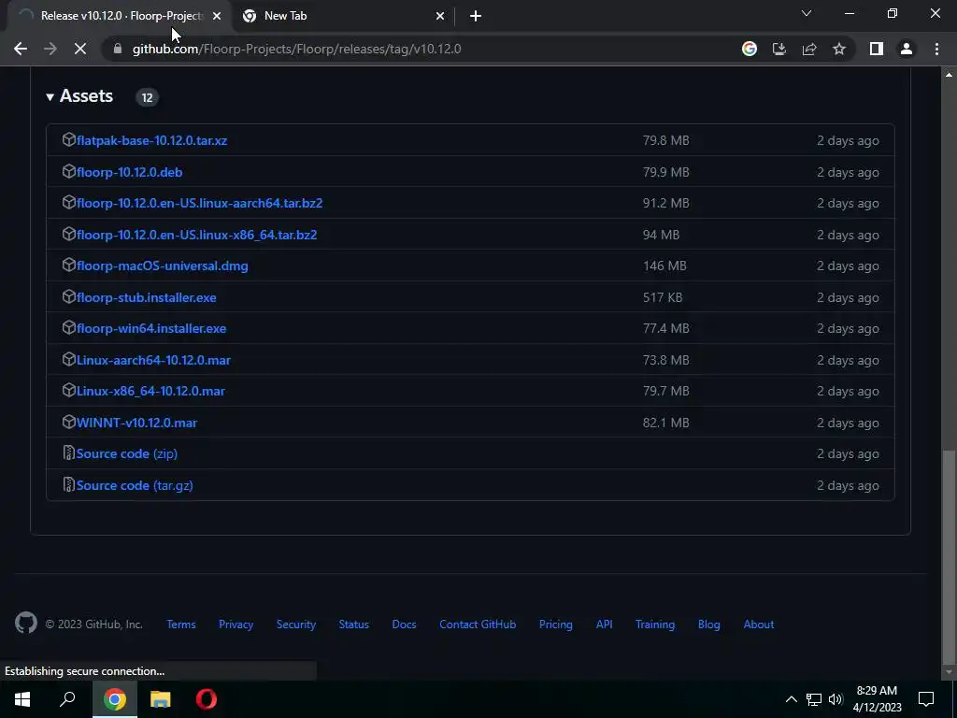Download Source code (tar.gz)

[x=135, y=485]
